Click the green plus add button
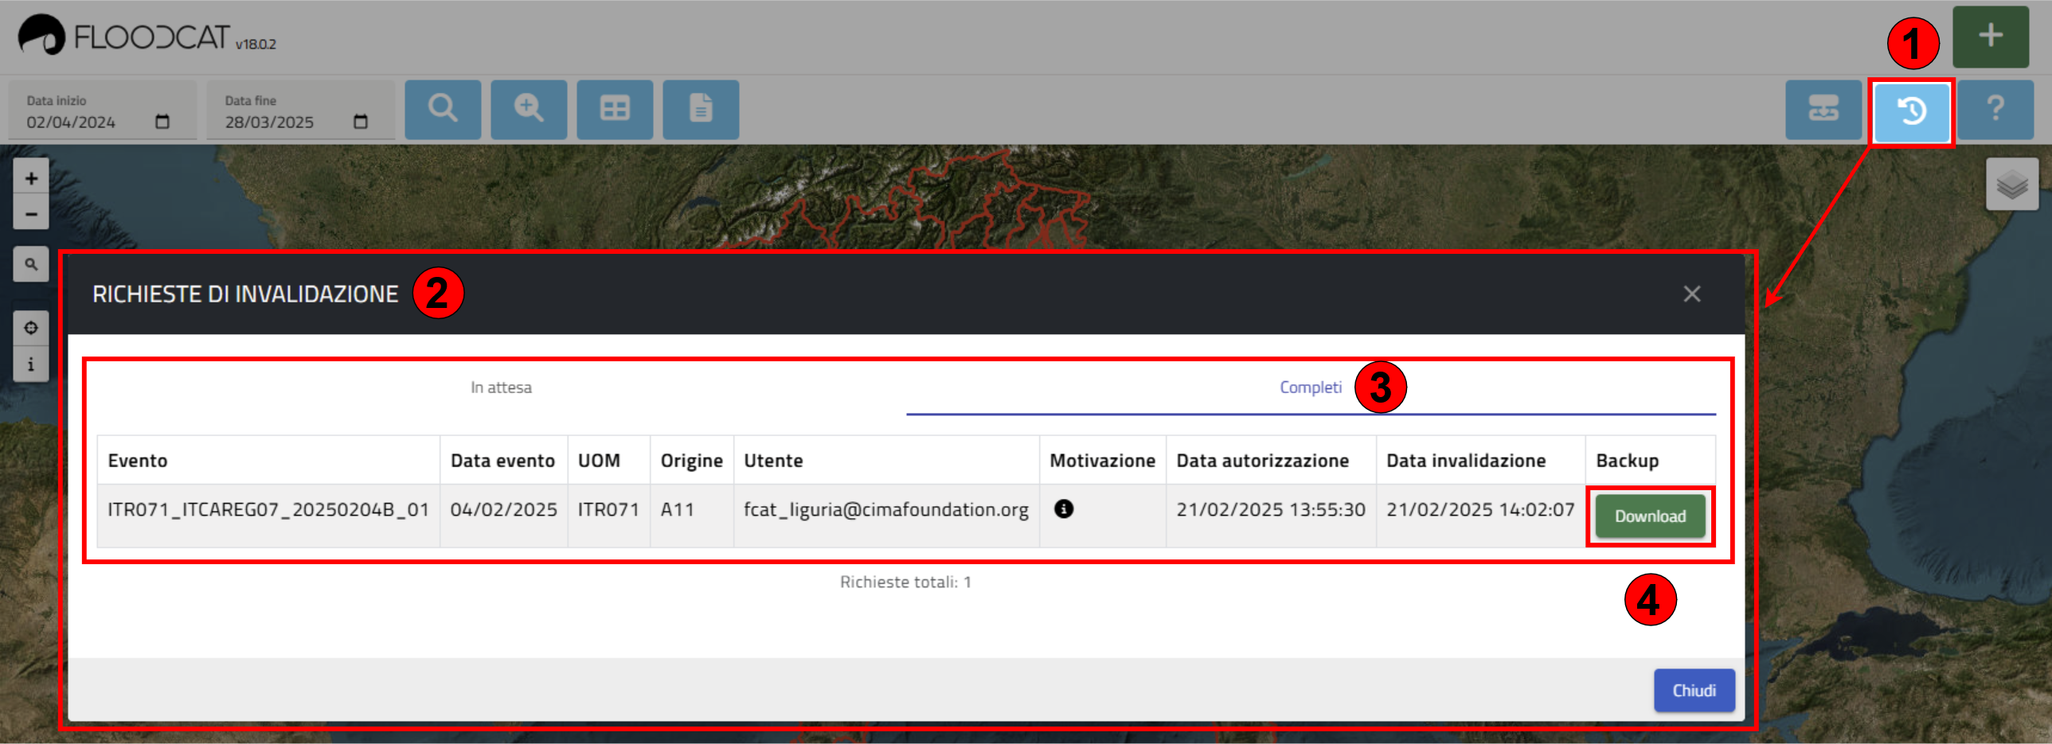 pyautogui.click(x=1990, y=36)
